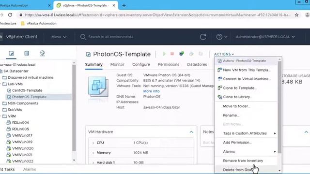Power on the VM with green play icon
This screenshot has width=310, height=174.
[x=164, y=54]
